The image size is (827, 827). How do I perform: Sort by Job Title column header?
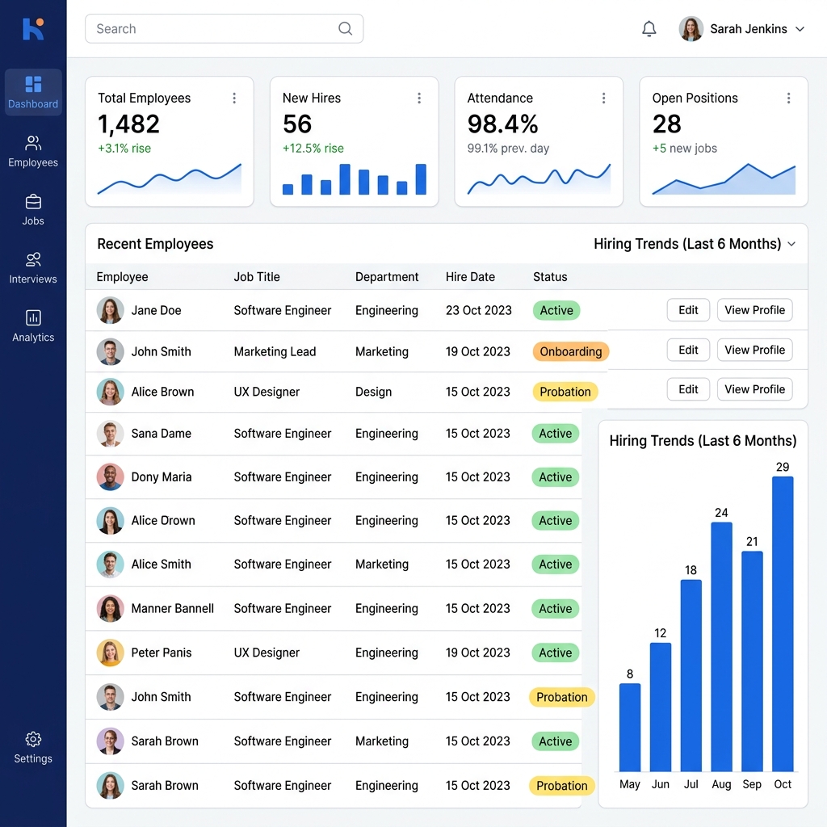(257, 277)
